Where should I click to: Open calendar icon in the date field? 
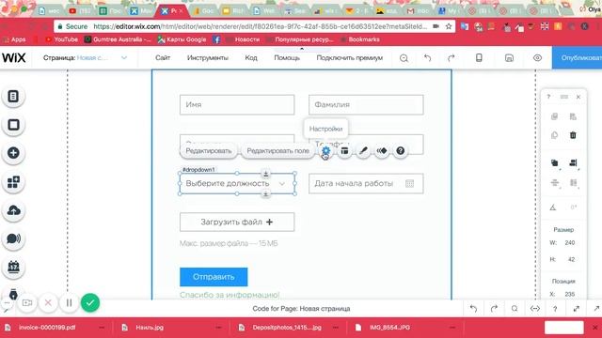pyautogui.click(x=410, y=184)
